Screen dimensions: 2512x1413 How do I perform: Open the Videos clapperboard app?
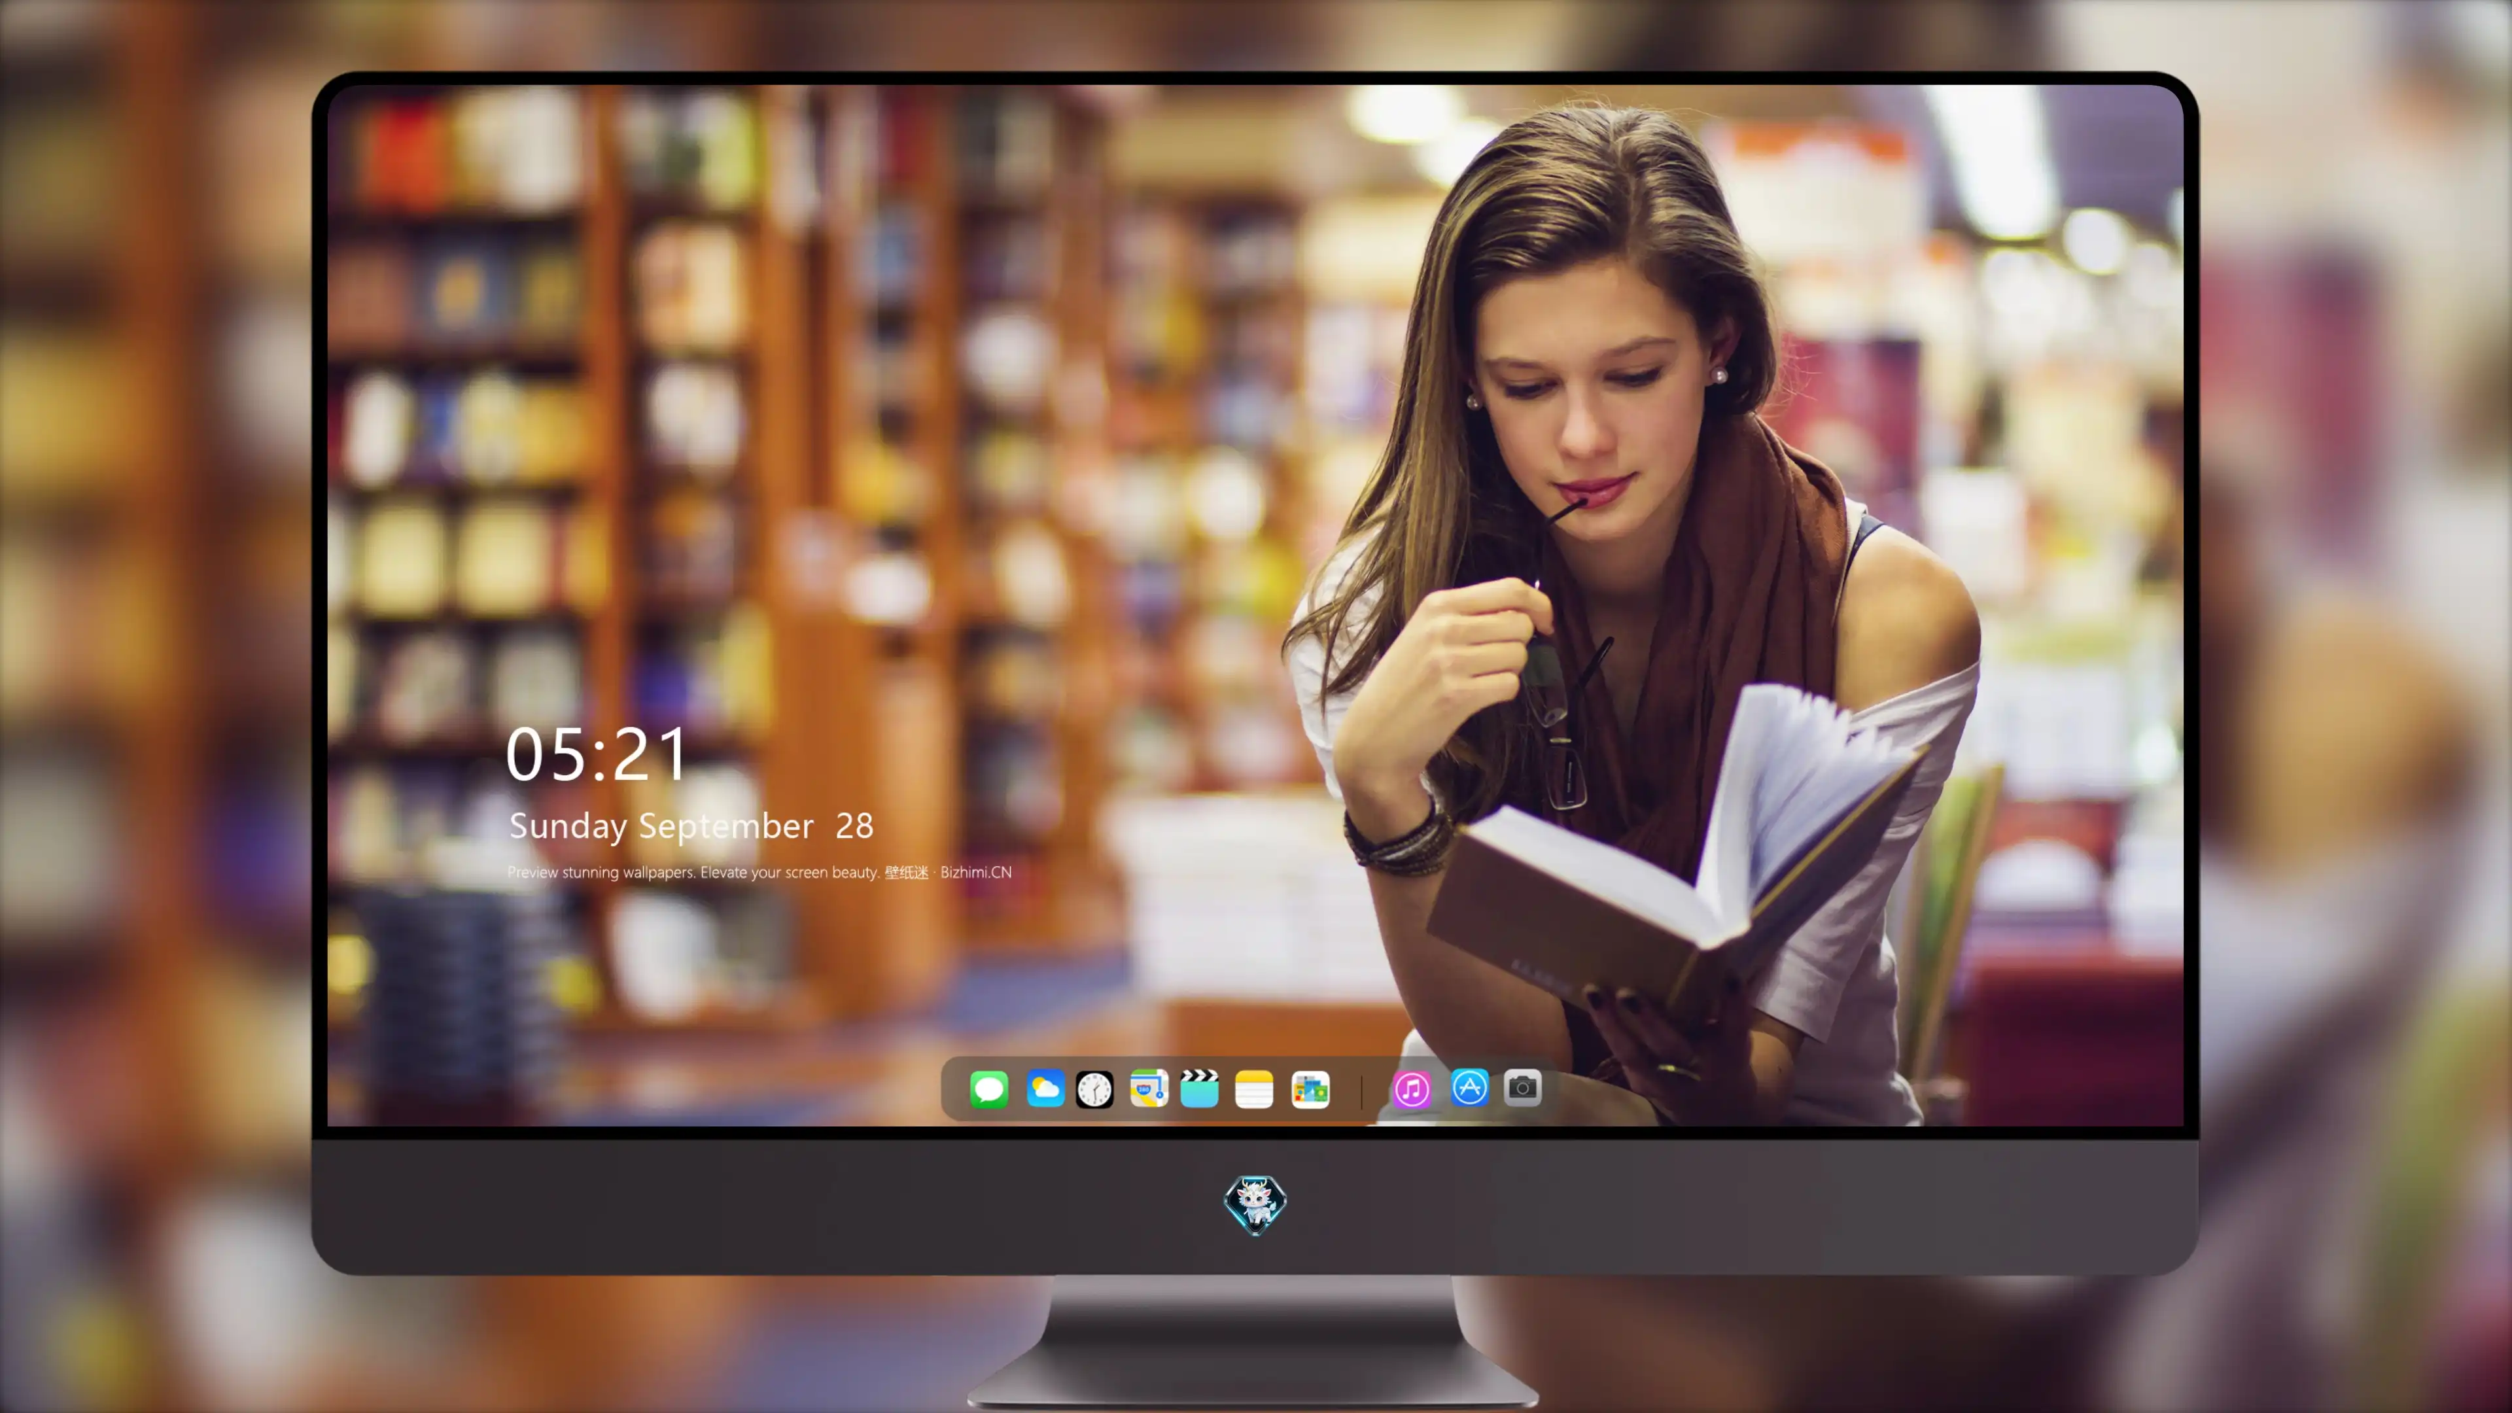(1200, 1089)
